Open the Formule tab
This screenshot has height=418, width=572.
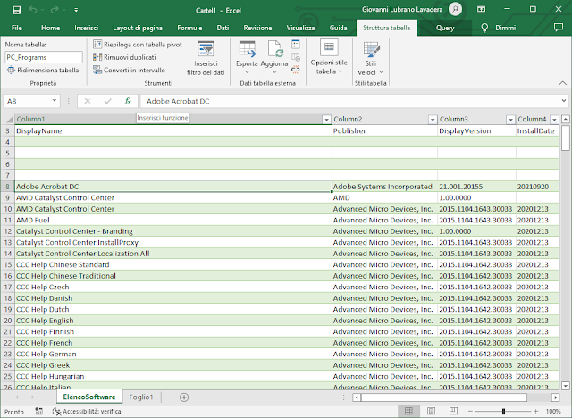pyautogui.click(x=189, y=28)
